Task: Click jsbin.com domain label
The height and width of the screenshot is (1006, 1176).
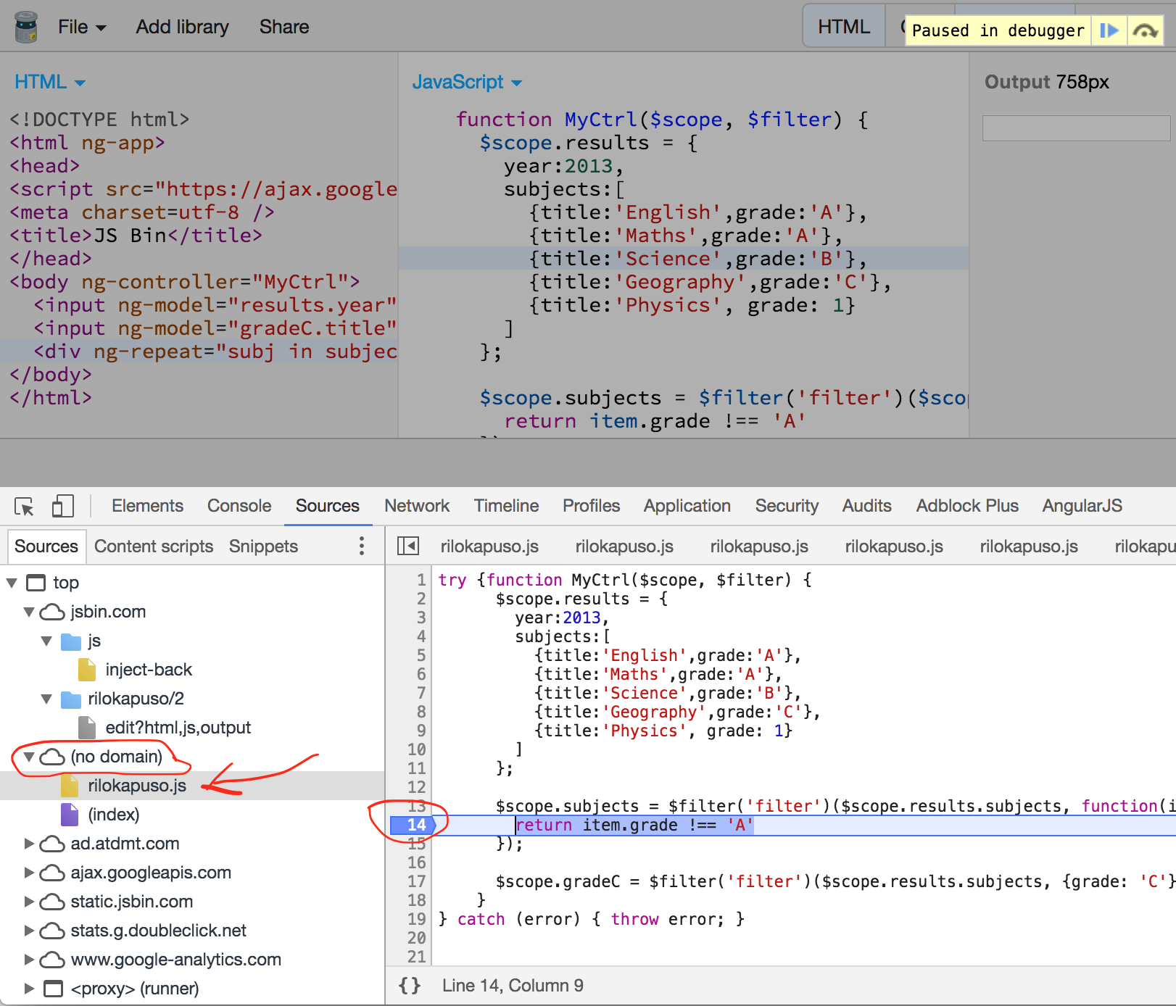Action: tap(108, 612)
